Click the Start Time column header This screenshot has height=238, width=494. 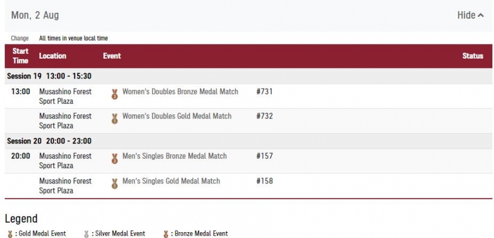(21, 56)
